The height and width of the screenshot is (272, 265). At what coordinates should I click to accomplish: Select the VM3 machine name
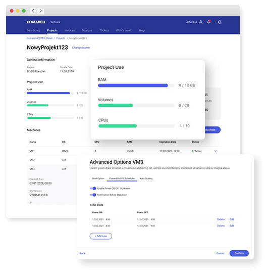(x=32, y=169)
